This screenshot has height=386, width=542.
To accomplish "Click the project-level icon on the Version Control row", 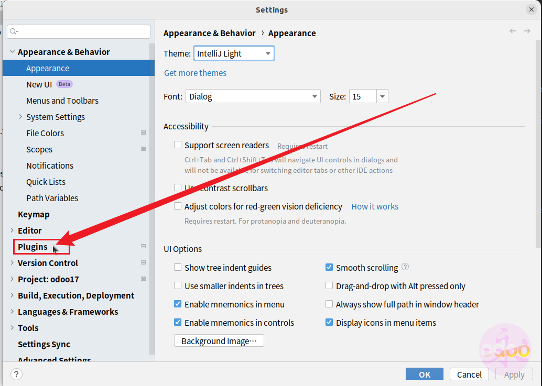I will (x=143, y=262).
